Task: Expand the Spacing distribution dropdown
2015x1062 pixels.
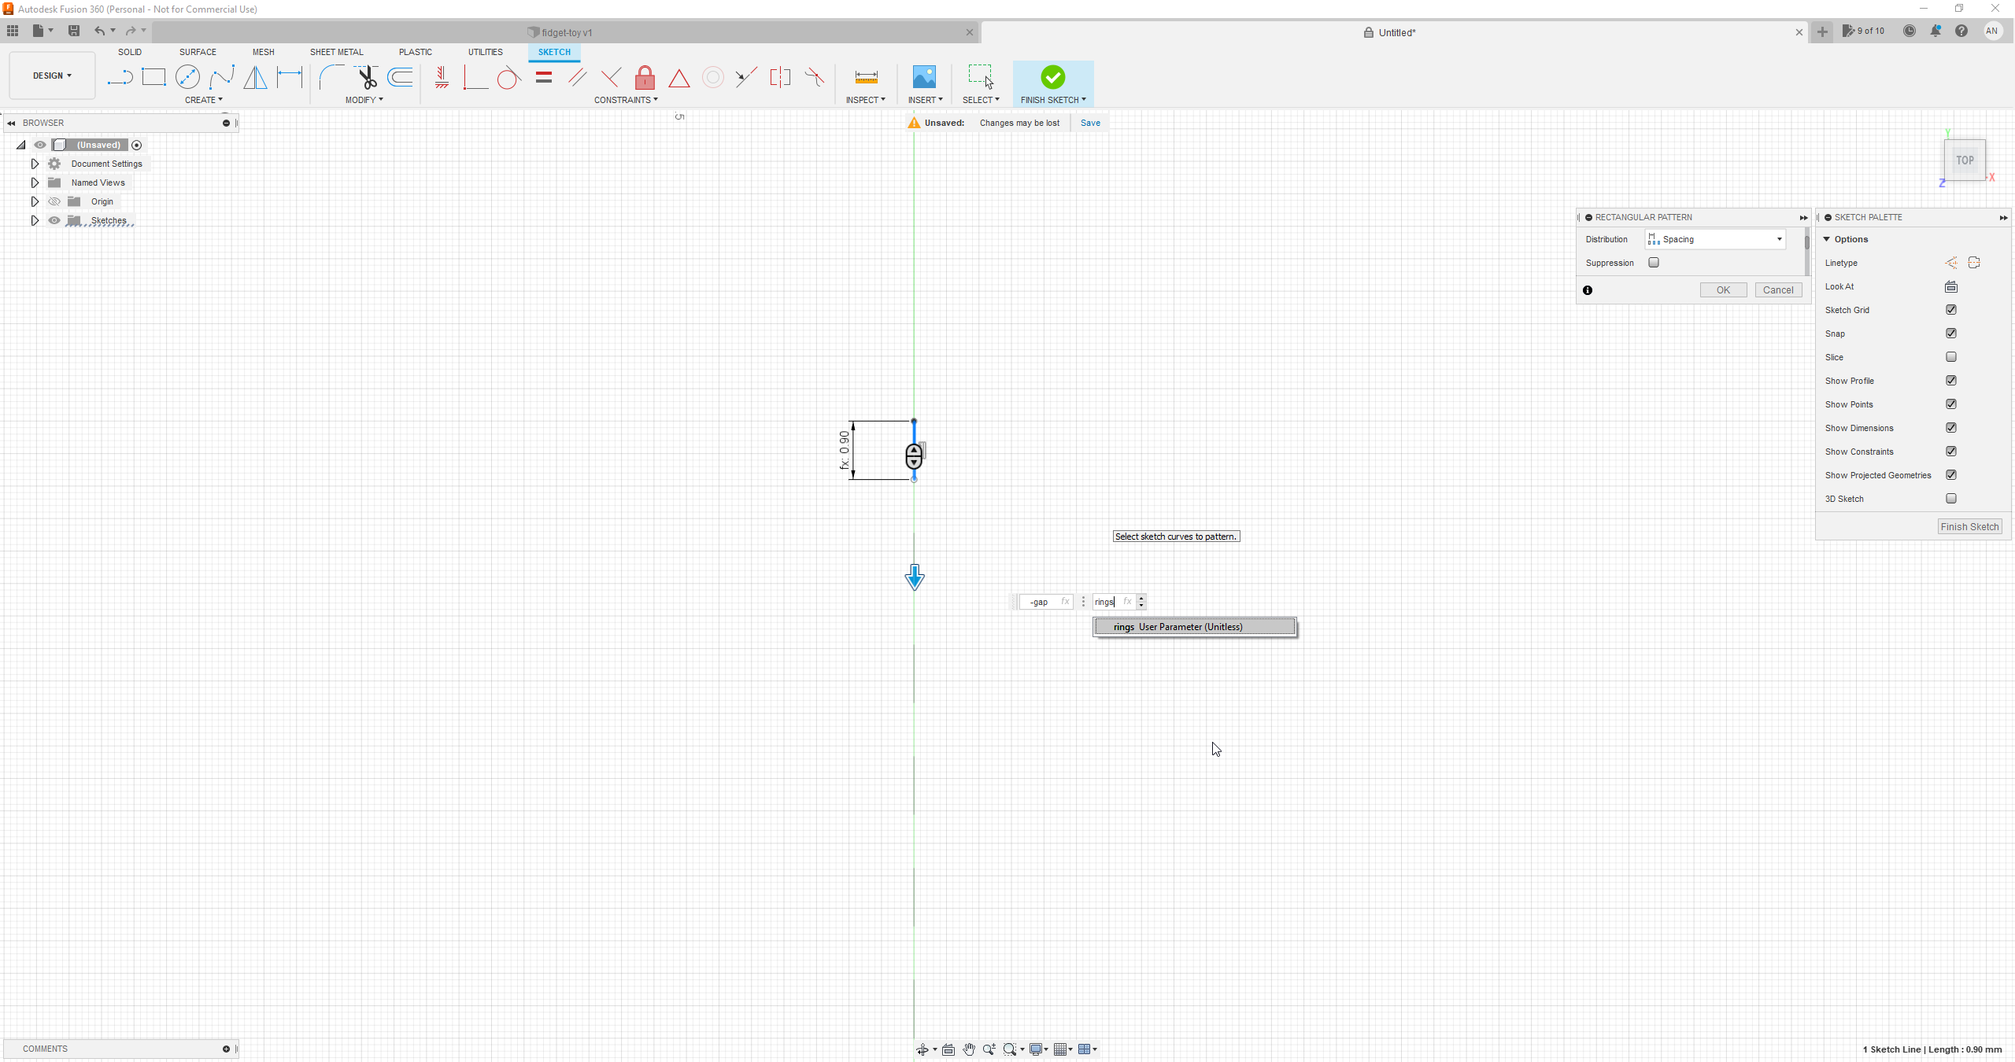Action: [1779, 238]
